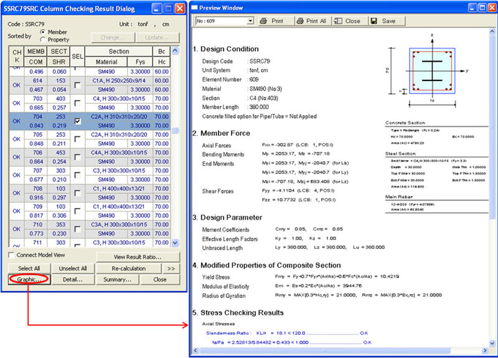Open the Detail... results button

(x=72, y=280)
